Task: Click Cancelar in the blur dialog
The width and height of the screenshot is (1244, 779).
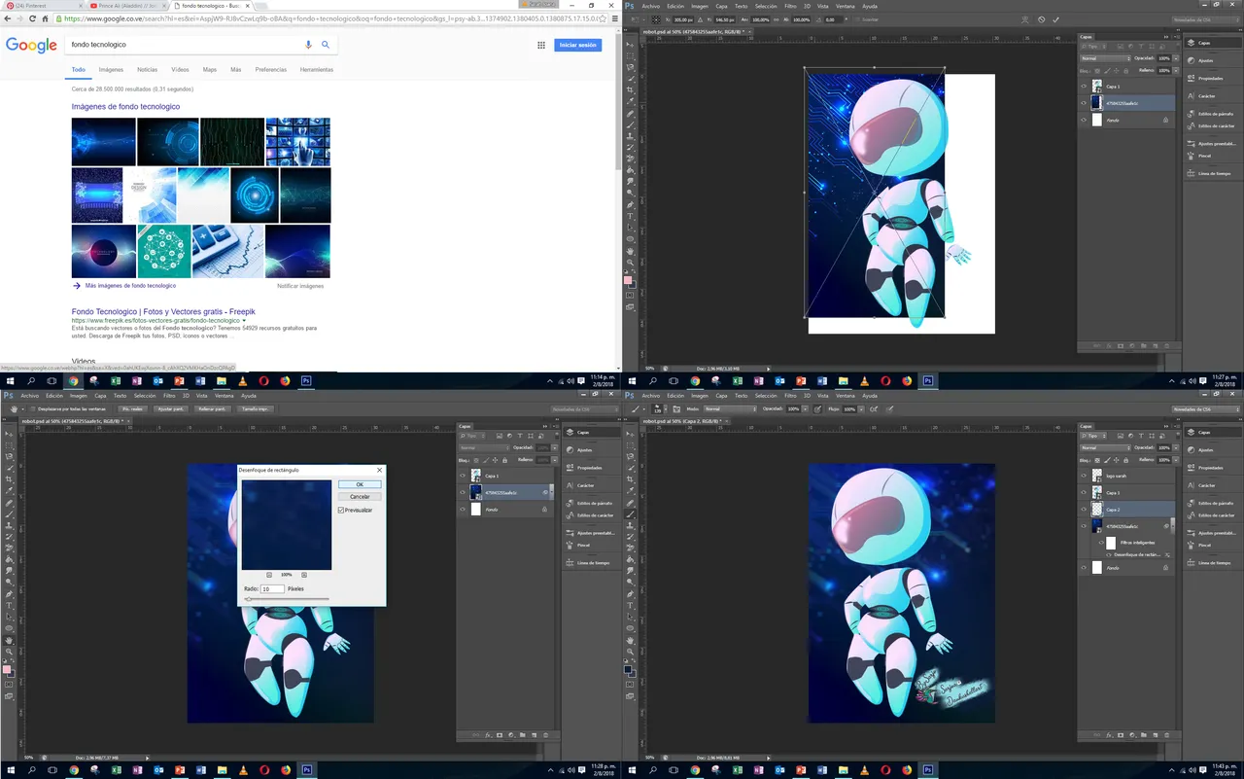Action: point(360,497)
